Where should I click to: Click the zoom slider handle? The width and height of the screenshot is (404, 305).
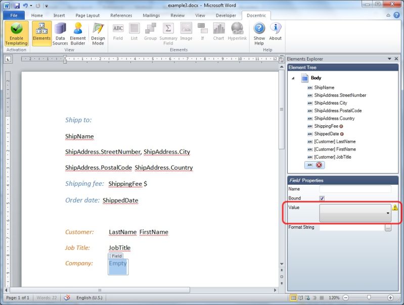369,297
